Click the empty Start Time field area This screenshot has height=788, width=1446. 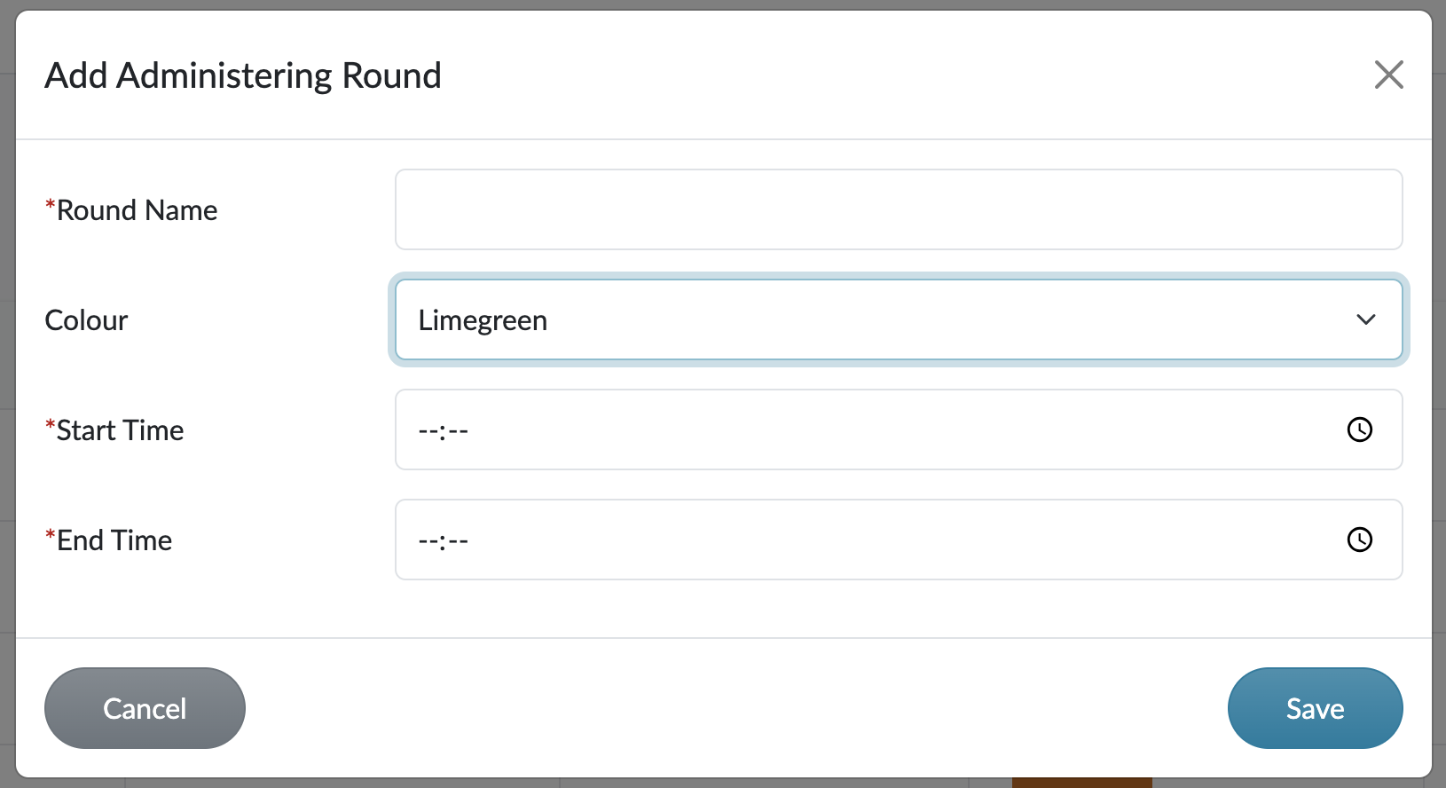coord(887,430)
